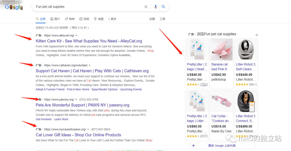
Task: Click Litter-Robot 3 Connect title
Action: coord(245,118)
